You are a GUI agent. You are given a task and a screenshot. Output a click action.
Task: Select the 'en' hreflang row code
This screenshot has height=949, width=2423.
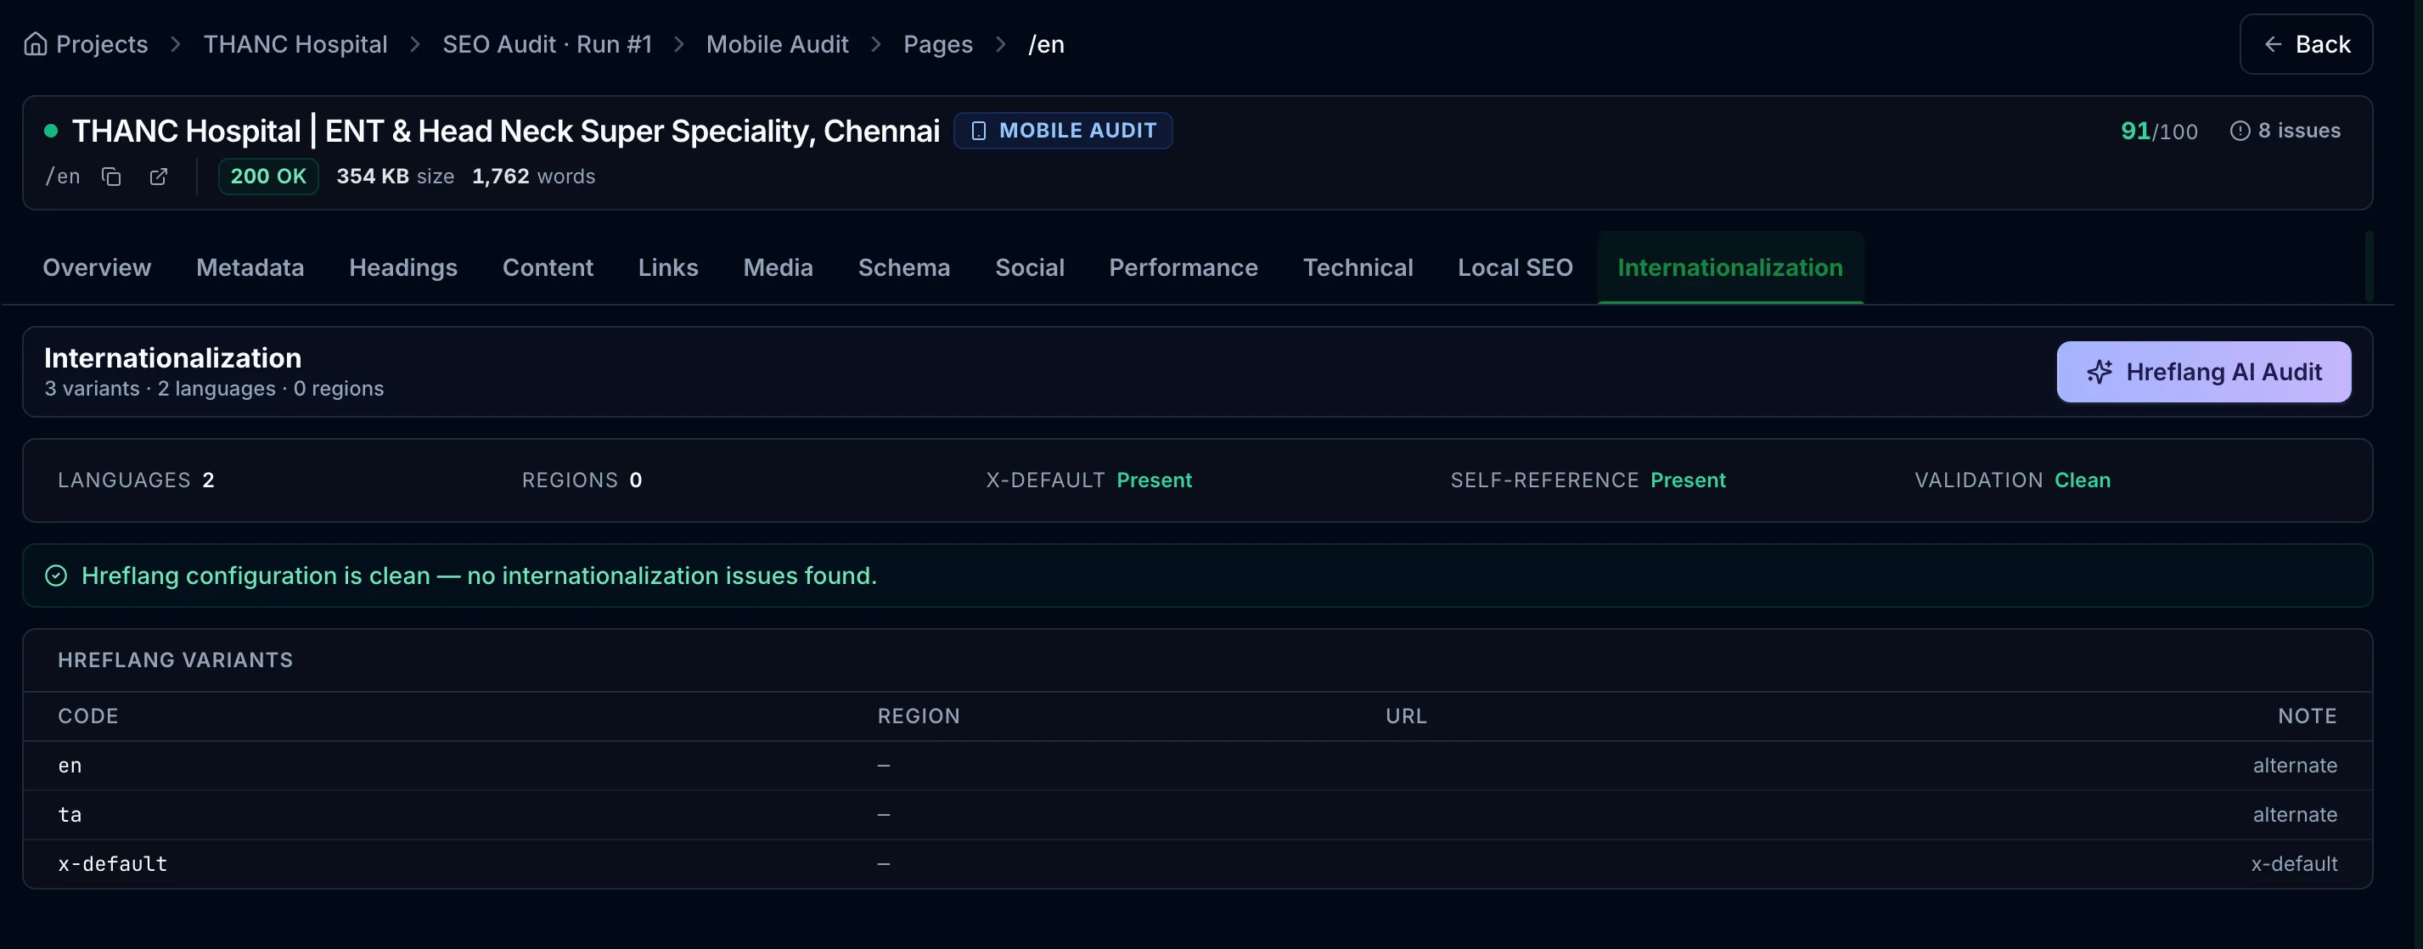[x=70, y=766]
